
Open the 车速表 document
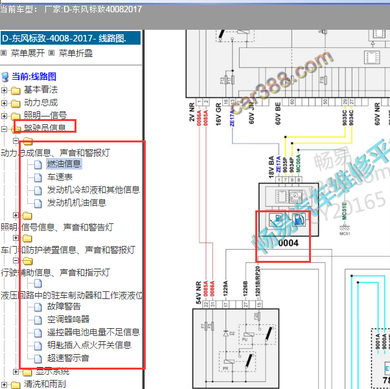tap(60, 177)
